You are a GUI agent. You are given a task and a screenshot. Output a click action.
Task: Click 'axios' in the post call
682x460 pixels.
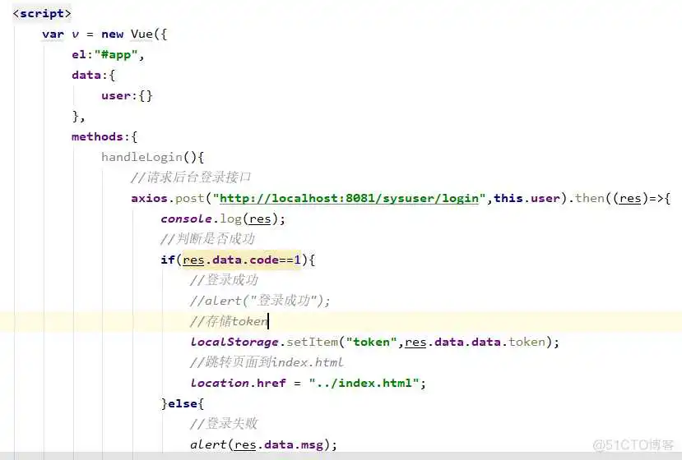(149, 199)
